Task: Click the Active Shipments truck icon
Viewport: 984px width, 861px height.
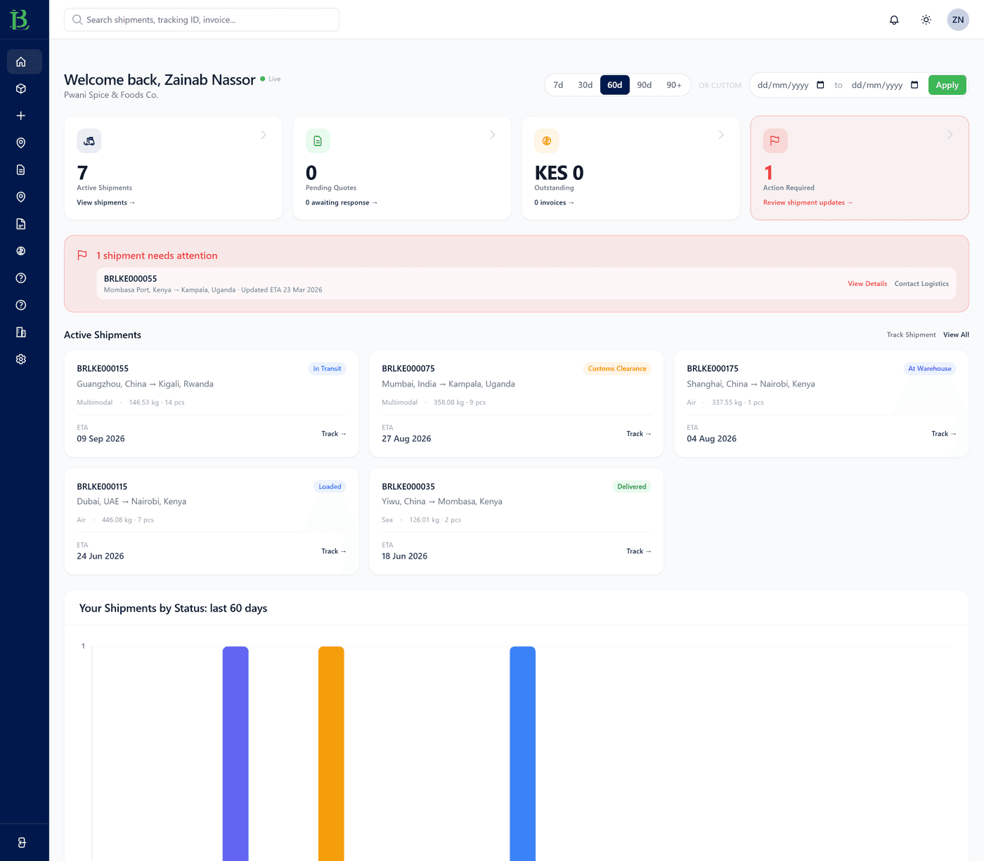Action: (89, 141)
